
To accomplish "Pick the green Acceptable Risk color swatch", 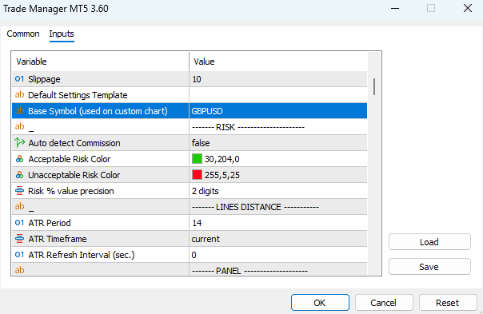I will [x=198, y=159].
